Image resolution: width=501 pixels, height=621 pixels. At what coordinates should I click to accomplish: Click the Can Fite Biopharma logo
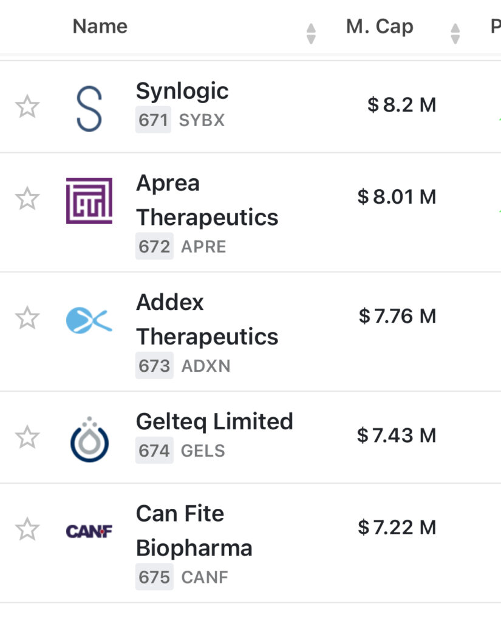click(89, 531)
